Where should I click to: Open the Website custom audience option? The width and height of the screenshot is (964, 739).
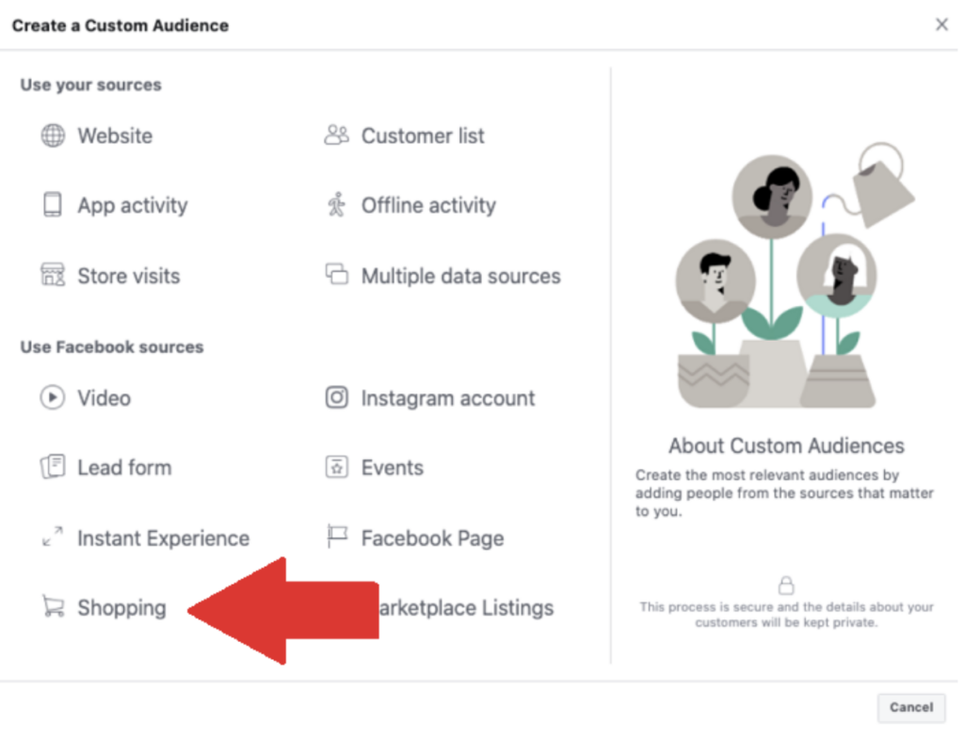point(114,136)
